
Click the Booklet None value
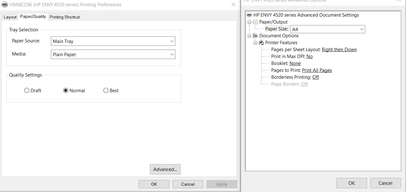tap(295, 63)
